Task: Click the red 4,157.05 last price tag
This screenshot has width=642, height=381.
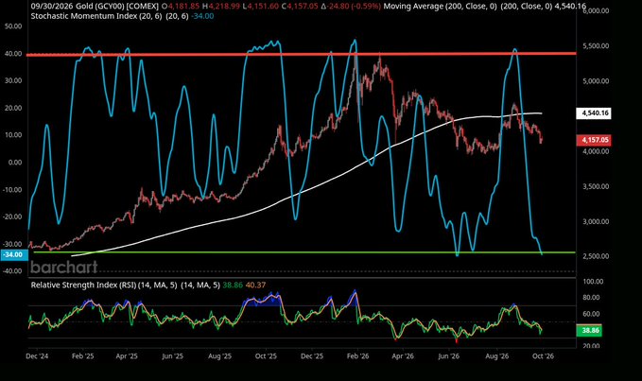Action: [x=594, y=140]
